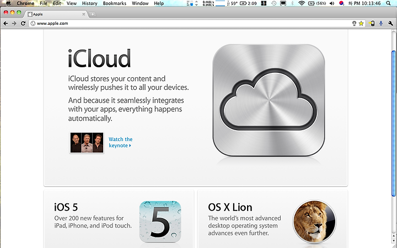This screenshot has width=397, height=248.
Task: Click the Bluetooth menu bar icon
Action: point(292,3)
